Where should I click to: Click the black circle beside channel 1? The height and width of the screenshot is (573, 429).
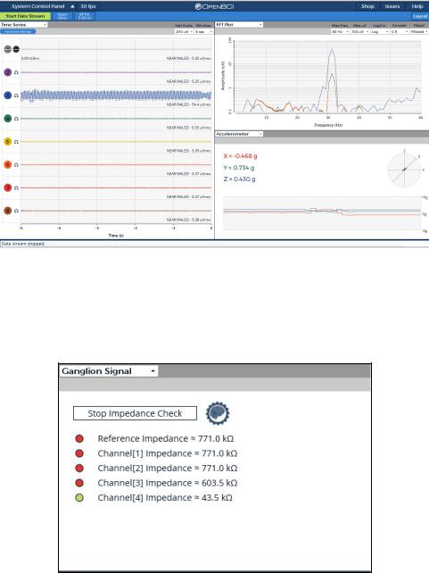pyautogui.click(x=16, y=49)
